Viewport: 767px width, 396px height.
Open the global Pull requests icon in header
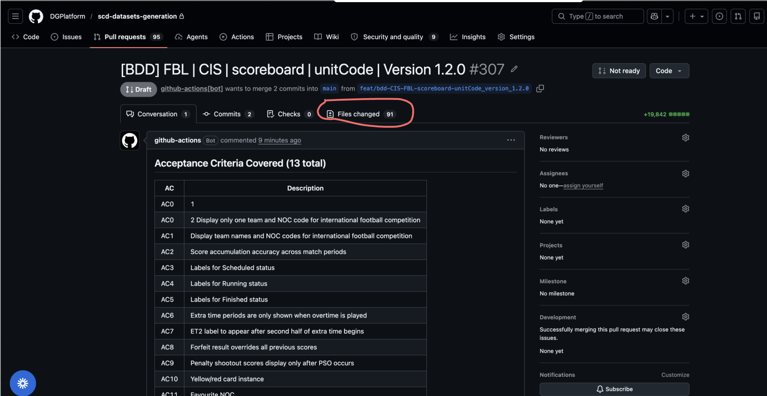738,16
